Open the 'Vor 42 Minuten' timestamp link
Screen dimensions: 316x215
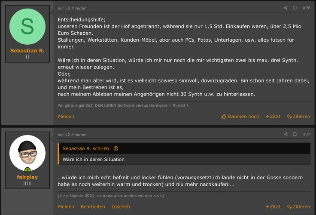pos(72,135)
